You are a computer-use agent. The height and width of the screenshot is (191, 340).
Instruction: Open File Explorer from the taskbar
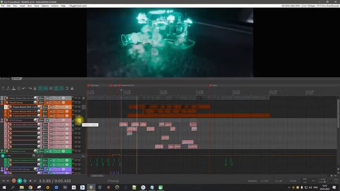tap(21, 187)
